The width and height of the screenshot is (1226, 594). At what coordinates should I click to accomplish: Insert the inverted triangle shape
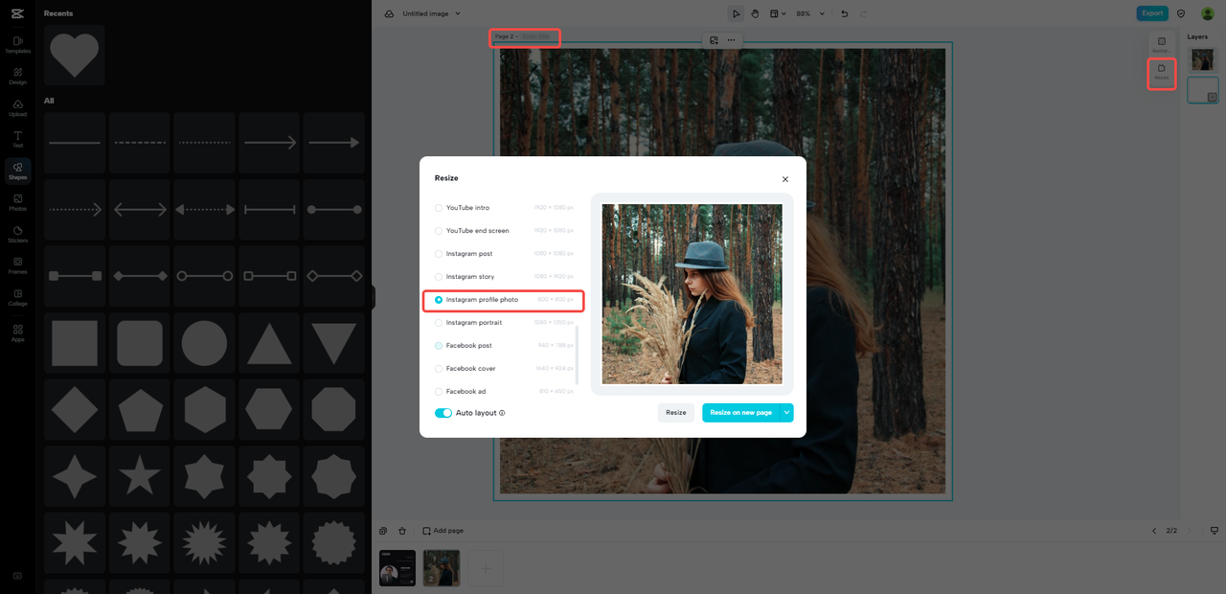pyautogui.click(x=334, y=342)
